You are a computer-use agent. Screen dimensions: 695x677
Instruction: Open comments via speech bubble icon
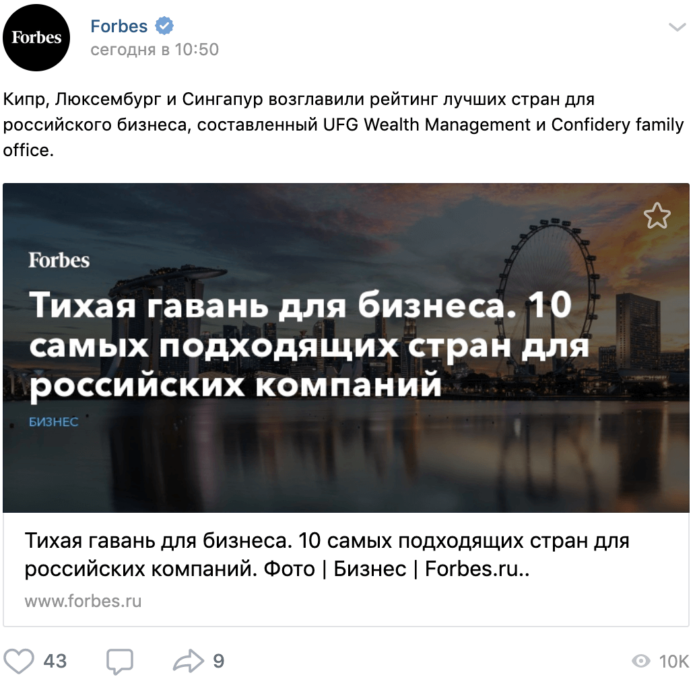[x=120, y=661]
